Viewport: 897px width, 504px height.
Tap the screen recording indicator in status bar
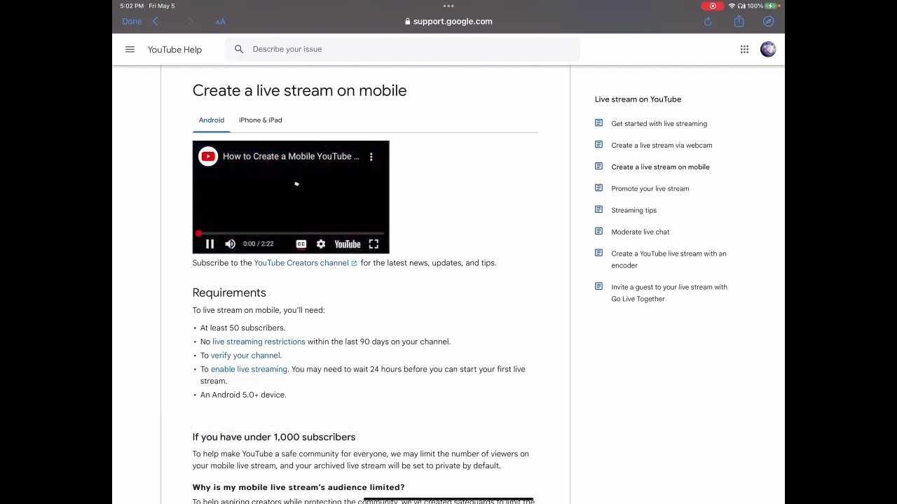coord(713,6)
